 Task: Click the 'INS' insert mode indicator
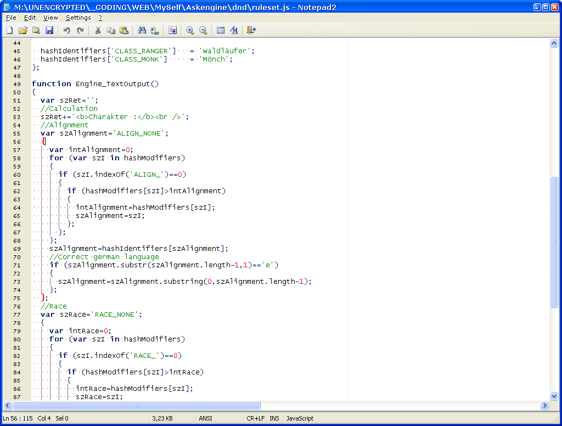[274, 418]
